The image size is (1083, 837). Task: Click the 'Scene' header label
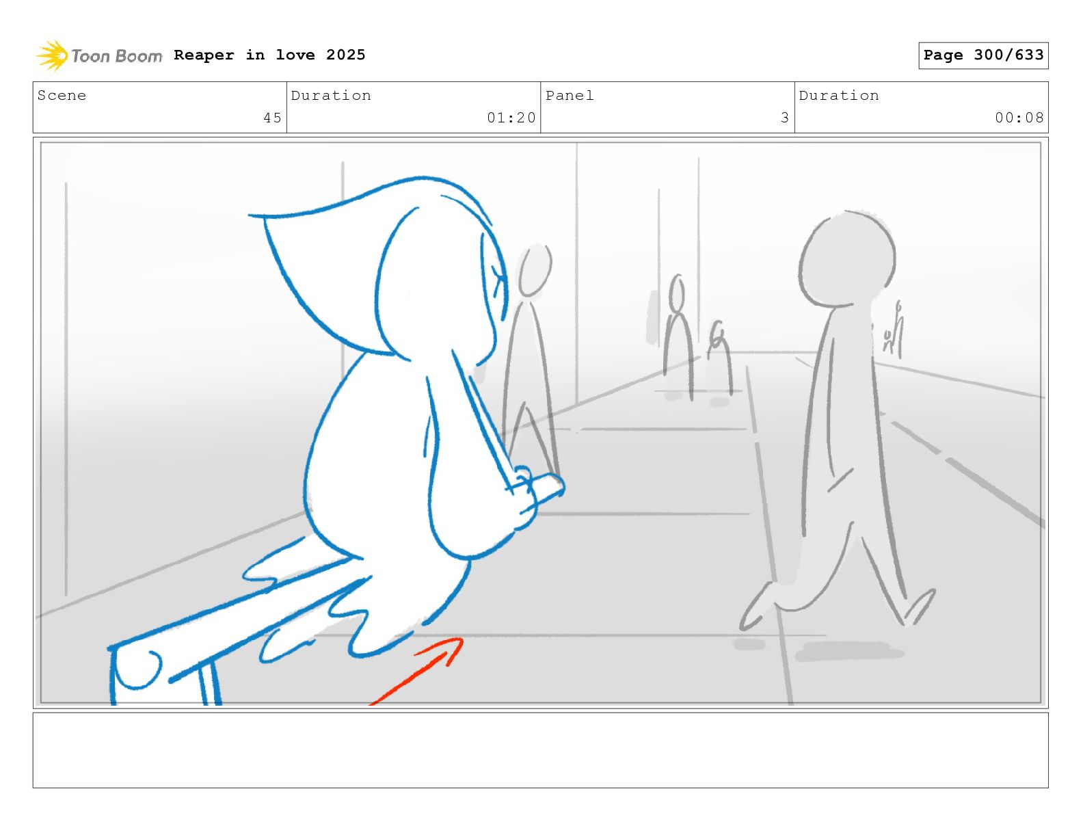pyautogui.click(x=62, y=96)
